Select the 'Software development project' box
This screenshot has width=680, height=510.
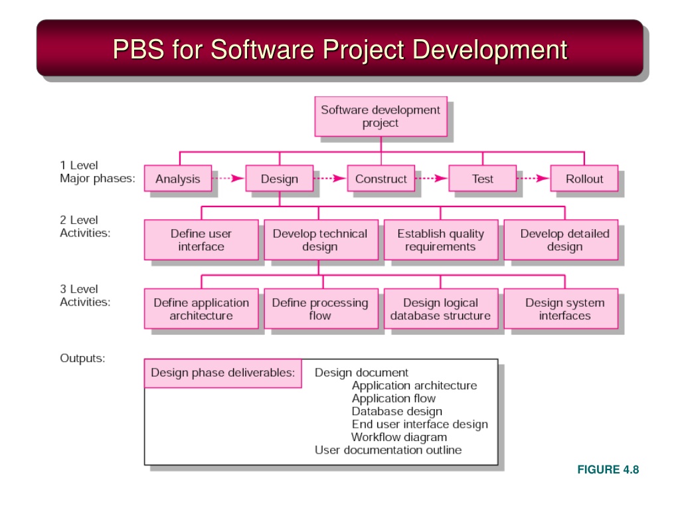381,117
